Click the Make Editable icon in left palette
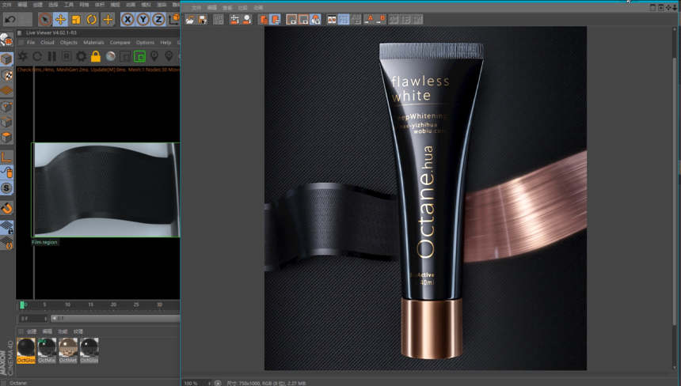 point(6,40)
